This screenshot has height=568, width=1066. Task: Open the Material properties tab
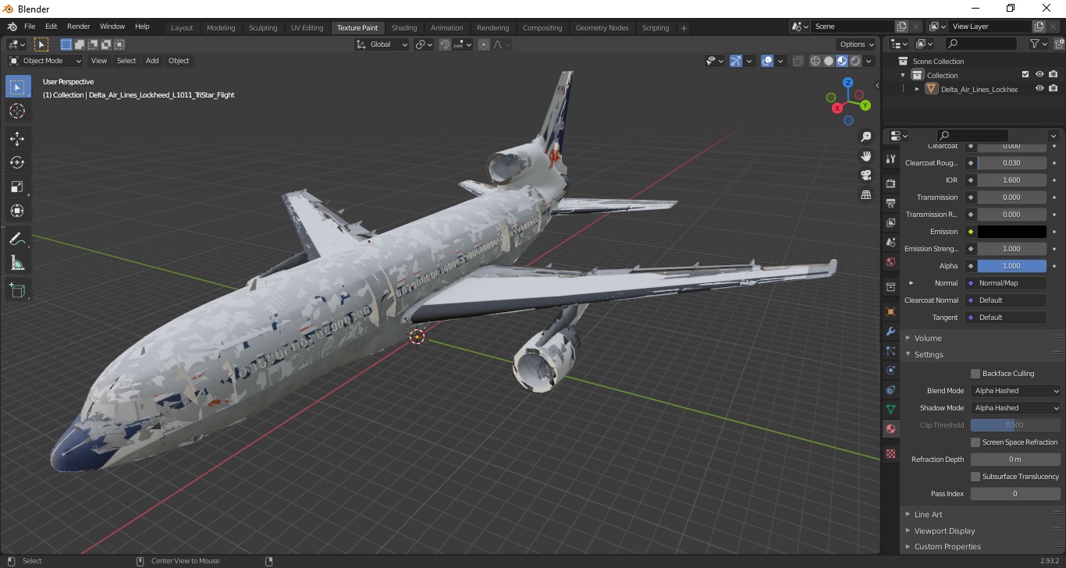click(x=890, y=428)
